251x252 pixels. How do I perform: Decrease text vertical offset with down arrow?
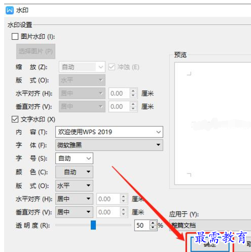(x=123, y=214)
